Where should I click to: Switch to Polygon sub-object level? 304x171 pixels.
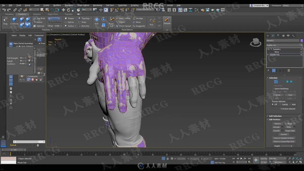287,82
